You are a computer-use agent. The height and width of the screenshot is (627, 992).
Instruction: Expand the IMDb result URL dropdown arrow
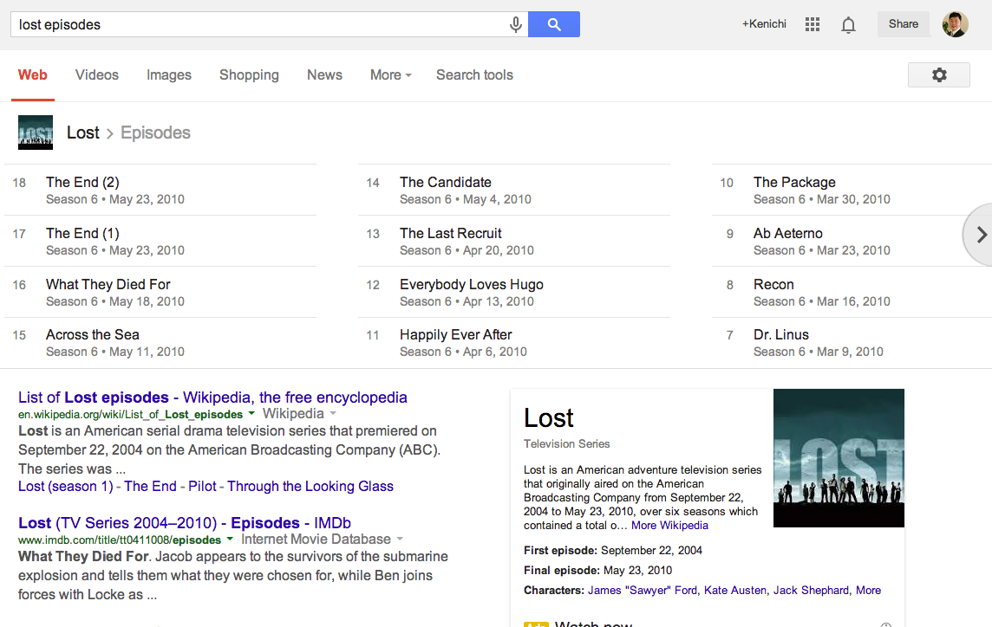230,540
